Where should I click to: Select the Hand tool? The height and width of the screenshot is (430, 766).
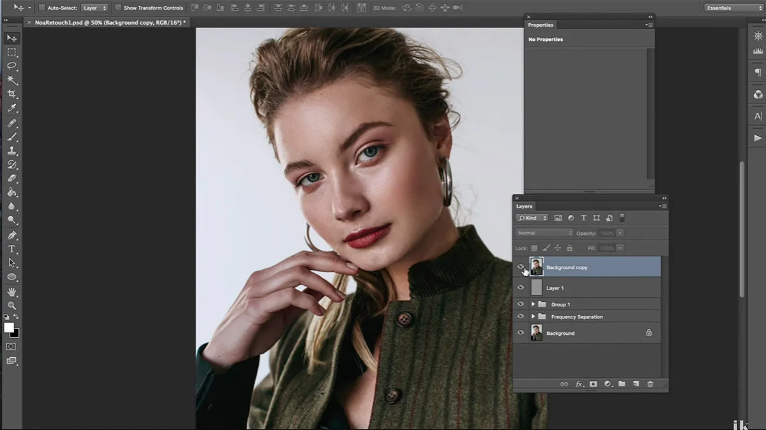(x=11, y=292)
